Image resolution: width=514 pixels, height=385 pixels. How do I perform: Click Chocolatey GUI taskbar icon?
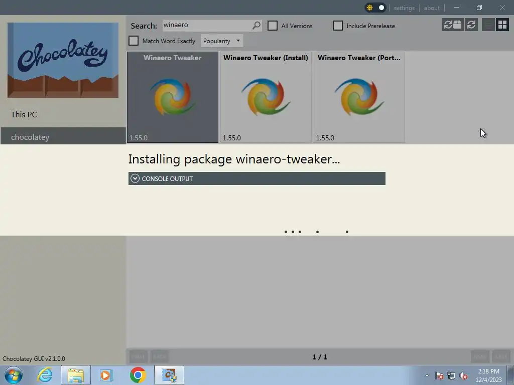[169, 375]
